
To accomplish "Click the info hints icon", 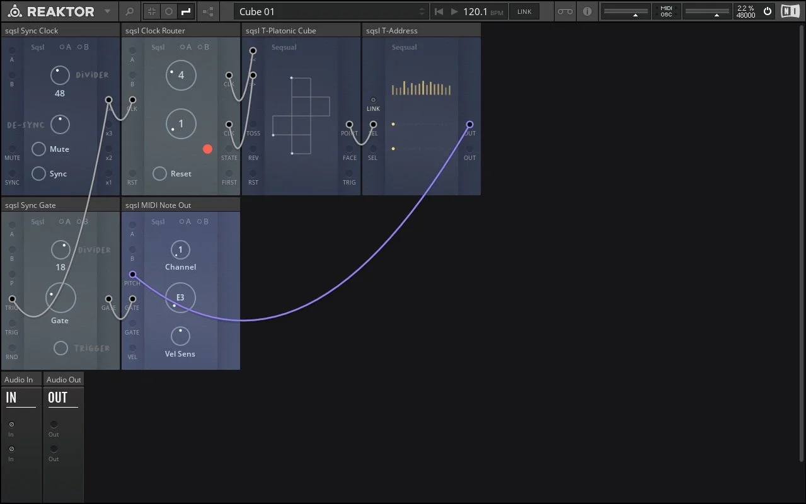I will pos(587,11).
